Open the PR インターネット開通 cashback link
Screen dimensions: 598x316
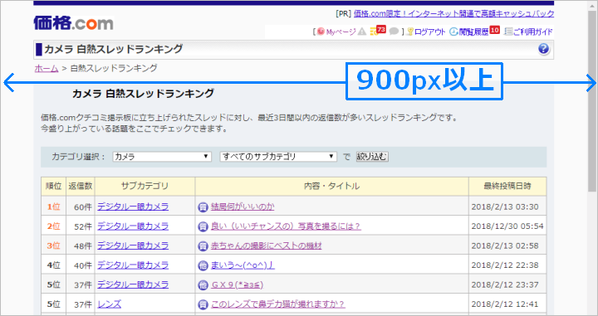(453, 14)
